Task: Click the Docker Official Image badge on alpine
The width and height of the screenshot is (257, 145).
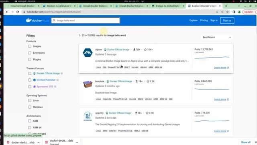Action: point(117,50)
